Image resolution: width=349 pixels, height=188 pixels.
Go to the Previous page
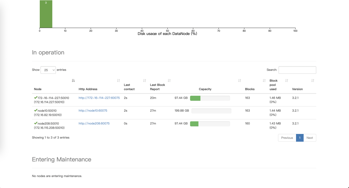tap(287, 138)
